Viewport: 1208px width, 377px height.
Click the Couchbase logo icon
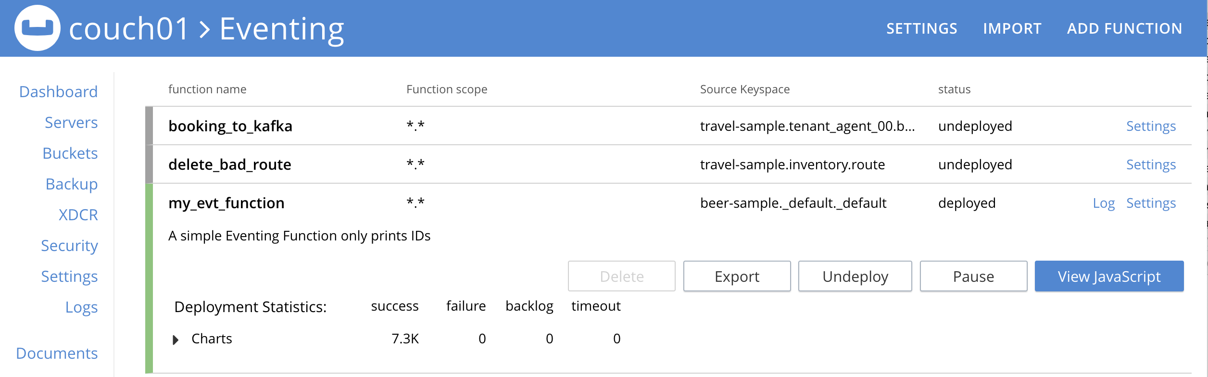click(38, 28)
